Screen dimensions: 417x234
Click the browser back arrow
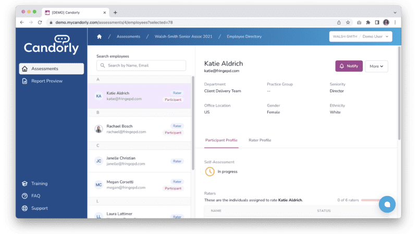click(x=22, y=22)
